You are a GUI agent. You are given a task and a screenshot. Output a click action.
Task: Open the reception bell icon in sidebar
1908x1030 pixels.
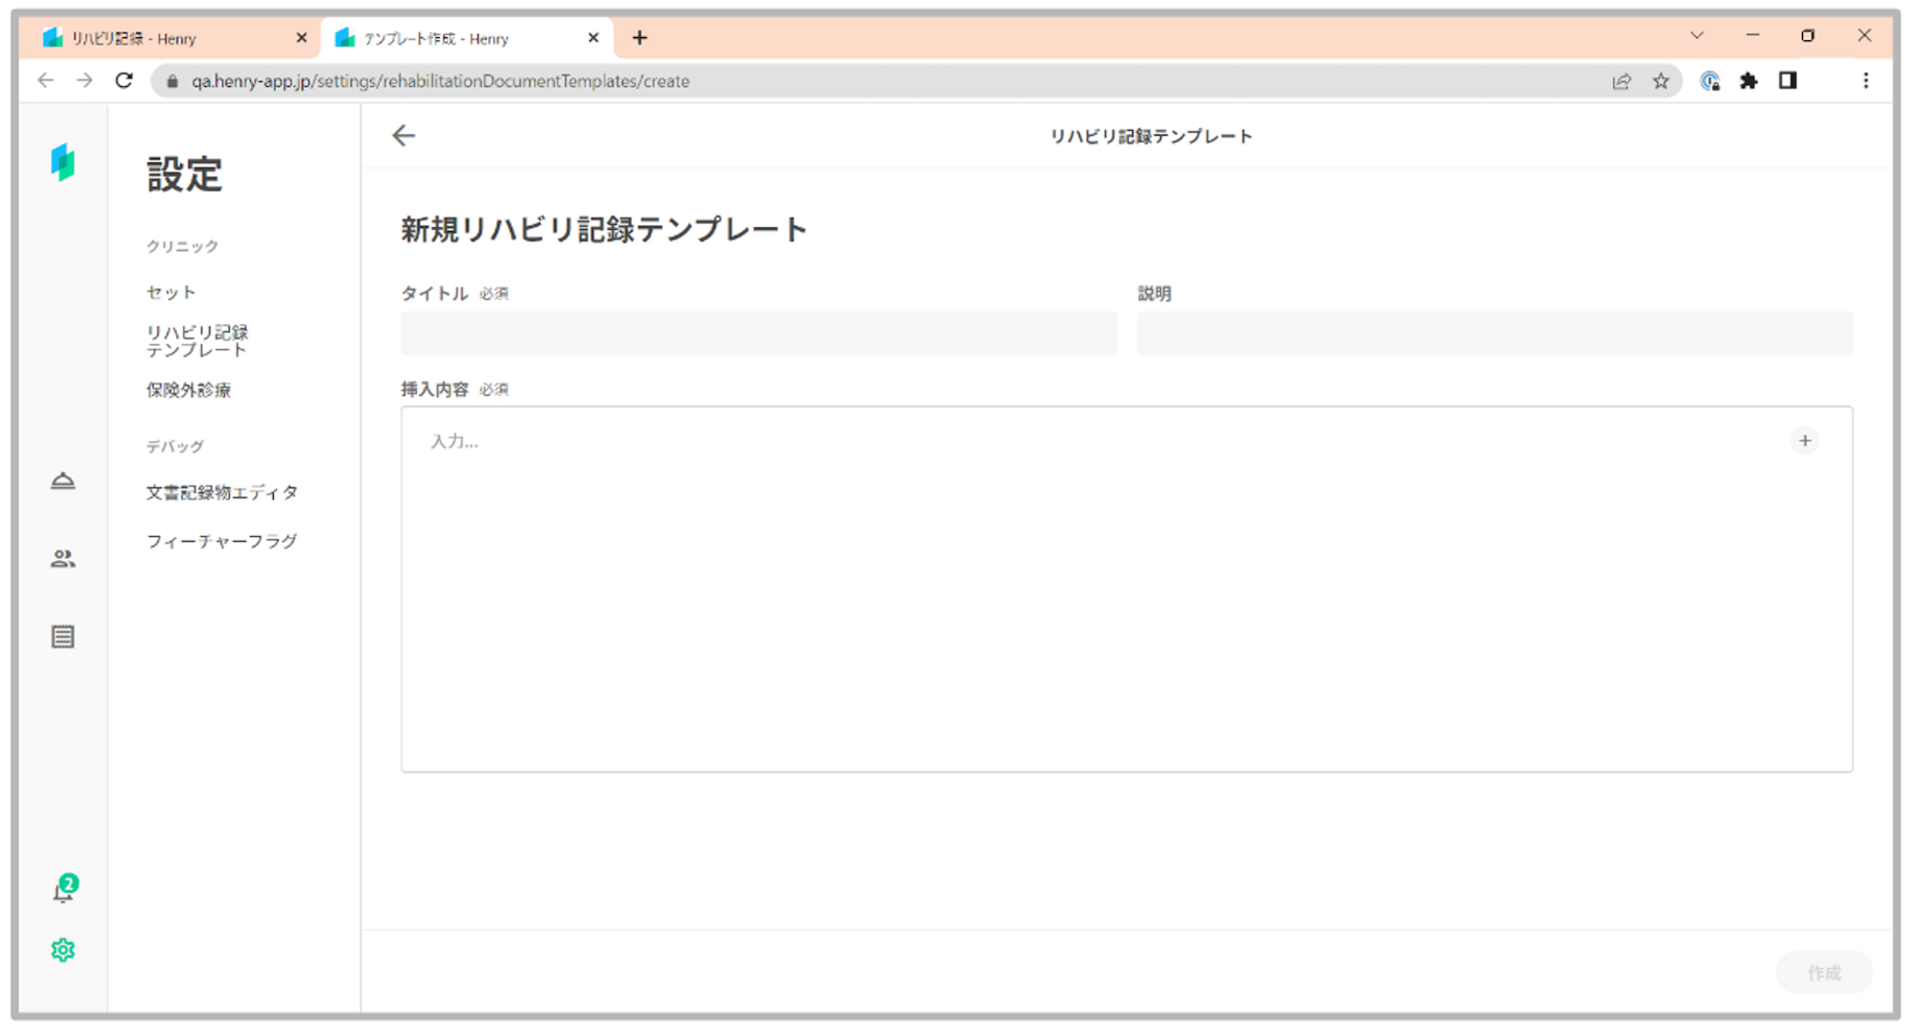63,481
